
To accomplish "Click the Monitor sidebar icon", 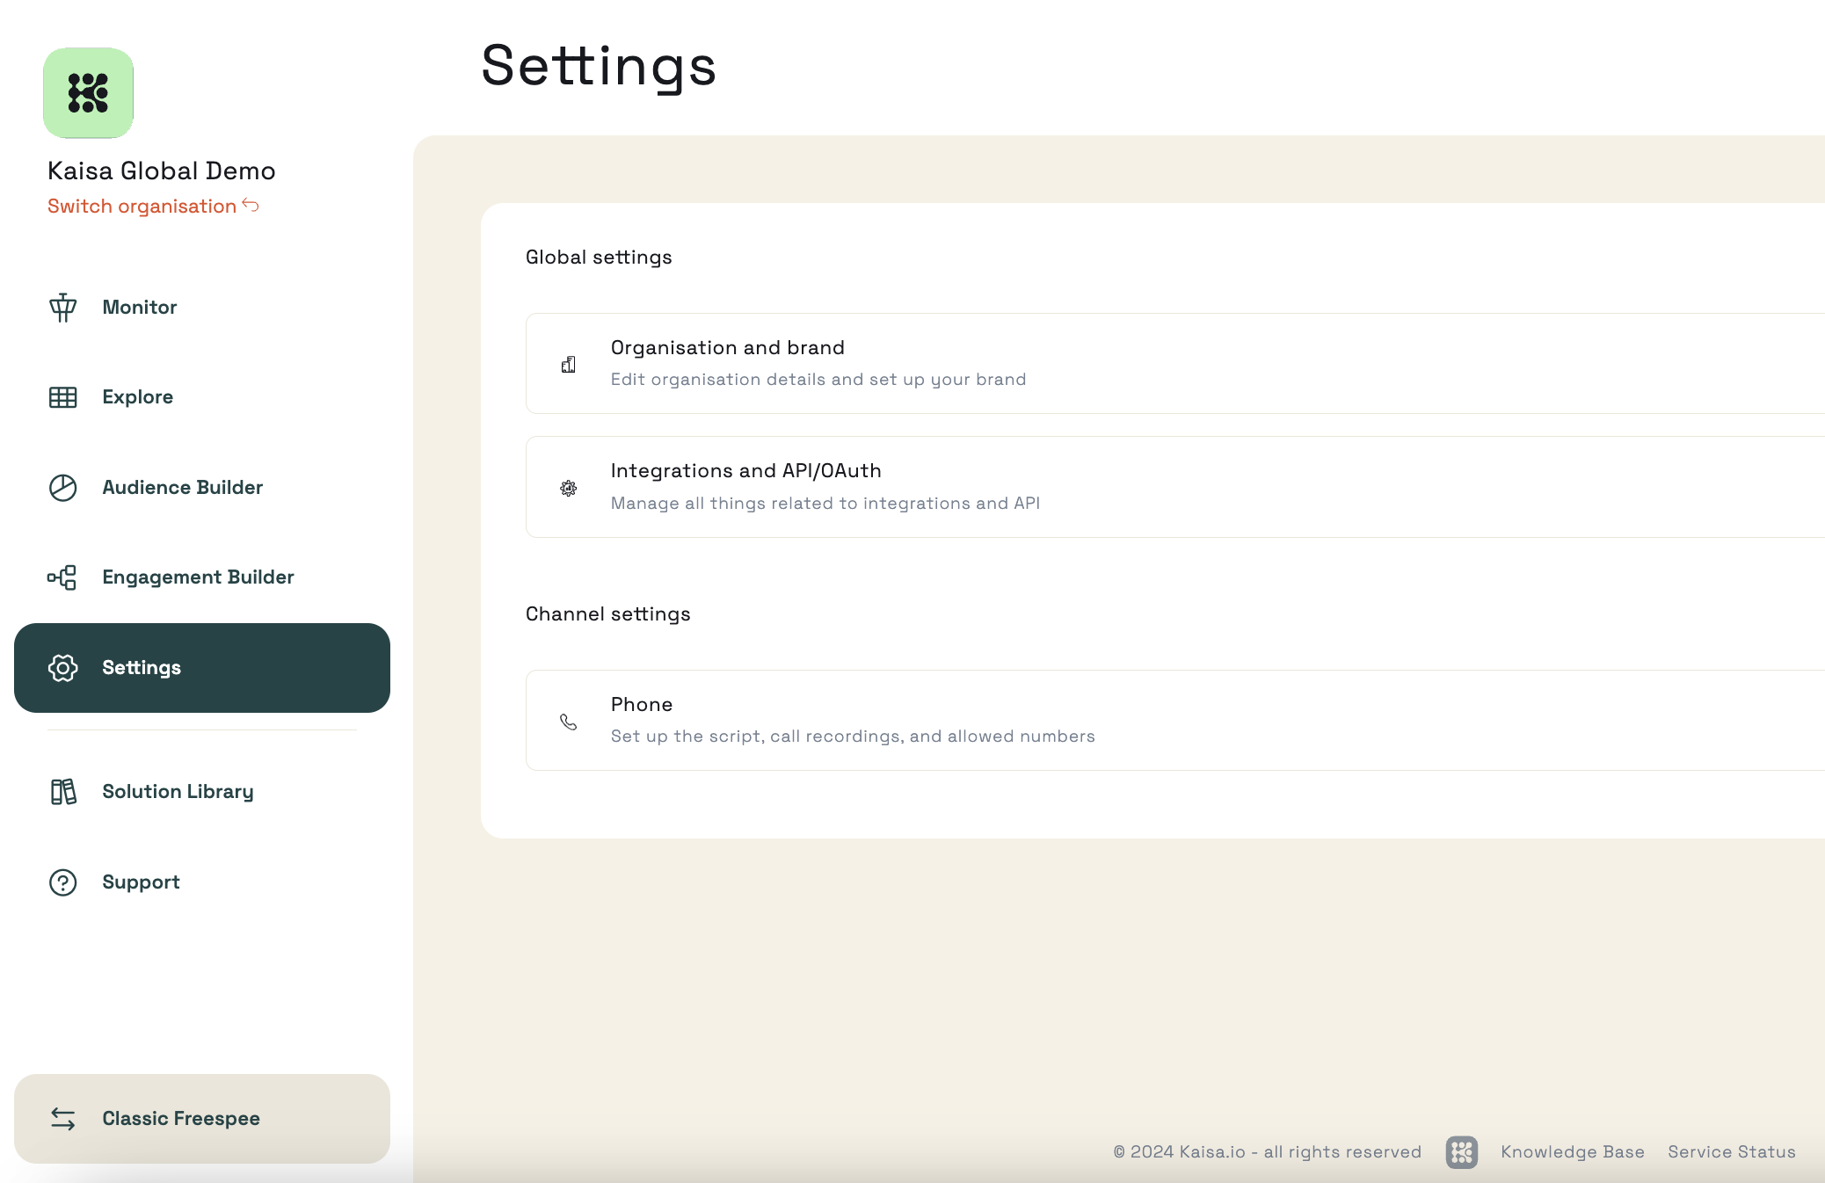I will pyautogui.click(x=63, y=308).
